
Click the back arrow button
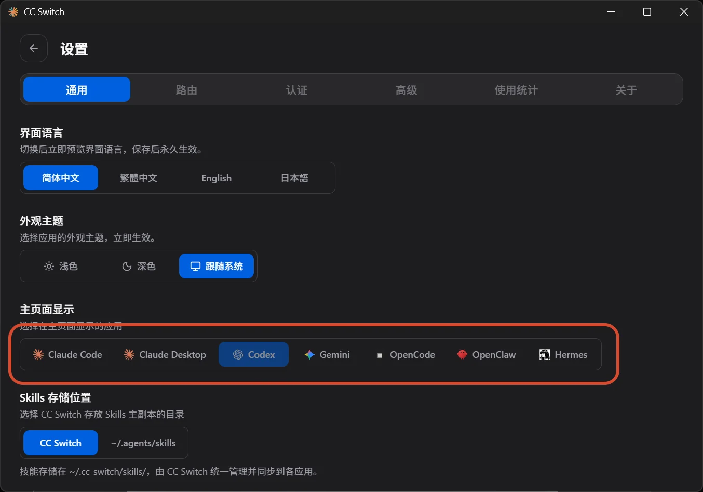[34, 48]
